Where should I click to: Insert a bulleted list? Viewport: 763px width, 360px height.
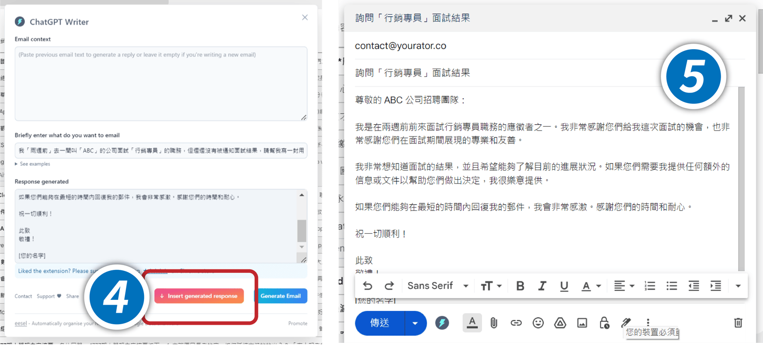coord(671,286)
